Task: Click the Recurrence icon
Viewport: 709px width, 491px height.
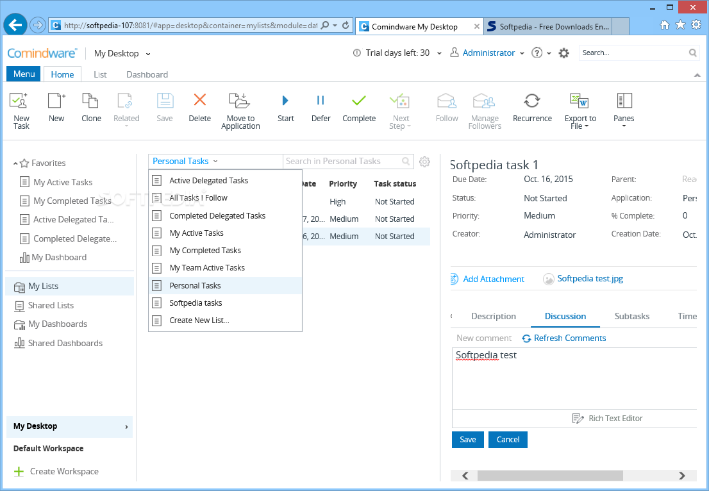Action: tap(532, 101)
